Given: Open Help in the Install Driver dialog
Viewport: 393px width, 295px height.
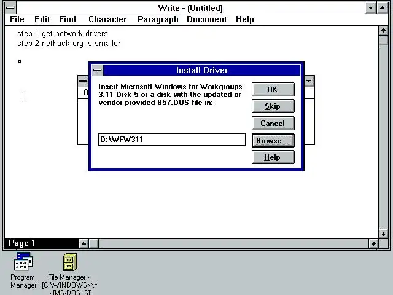Looking at the screenshot, I should [x=273, y=157].
